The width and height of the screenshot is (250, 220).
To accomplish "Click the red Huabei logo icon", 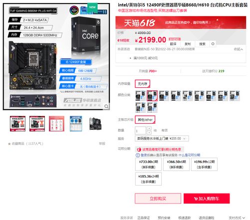I will tap(139, 150).
